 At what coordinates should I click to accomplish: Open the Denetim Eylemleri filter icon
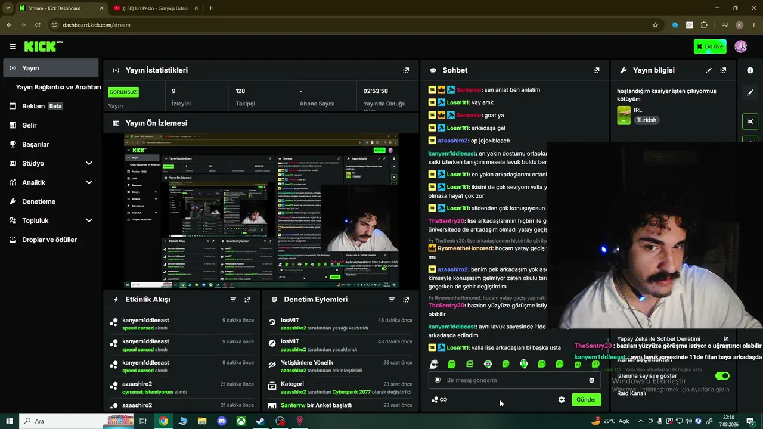392,300
